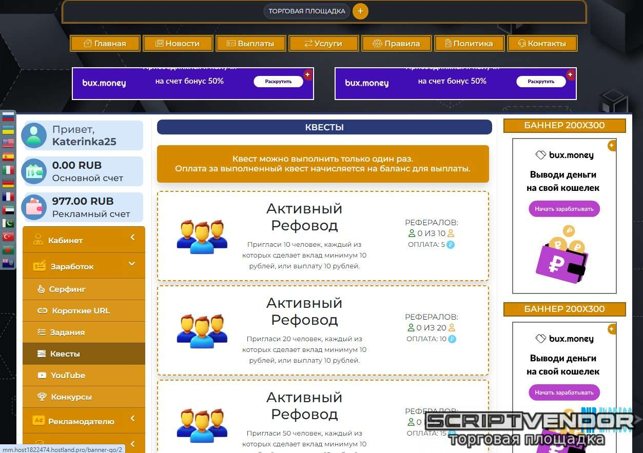Click Начать зарабатывать on first 200x300 banner
The image size is (643, 453).
[564, 209]
